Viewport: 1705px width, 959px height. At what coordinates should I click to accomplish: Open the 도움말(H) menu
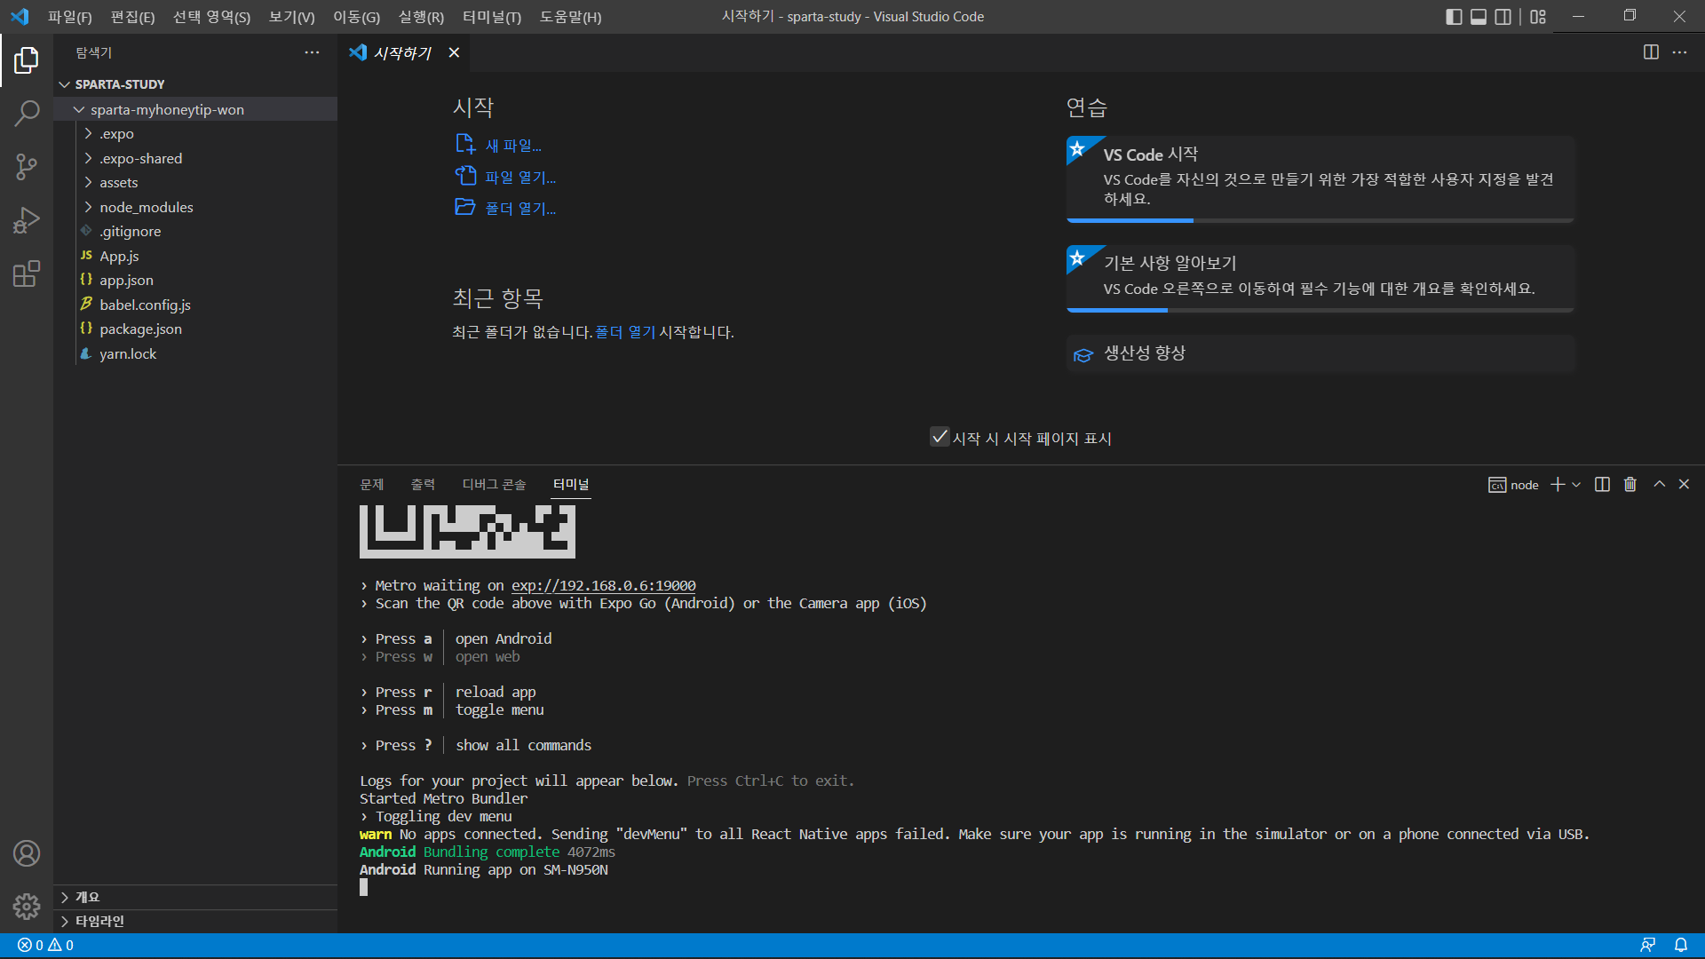click(570, 17)
